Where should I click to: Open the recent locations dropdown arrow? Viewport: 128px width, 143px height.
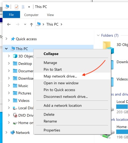pyautogui.click(x=25, y=24)
